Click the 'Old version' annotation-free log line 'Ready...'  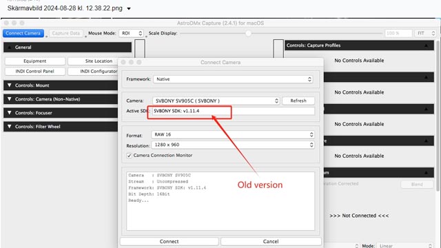point(139,200)
